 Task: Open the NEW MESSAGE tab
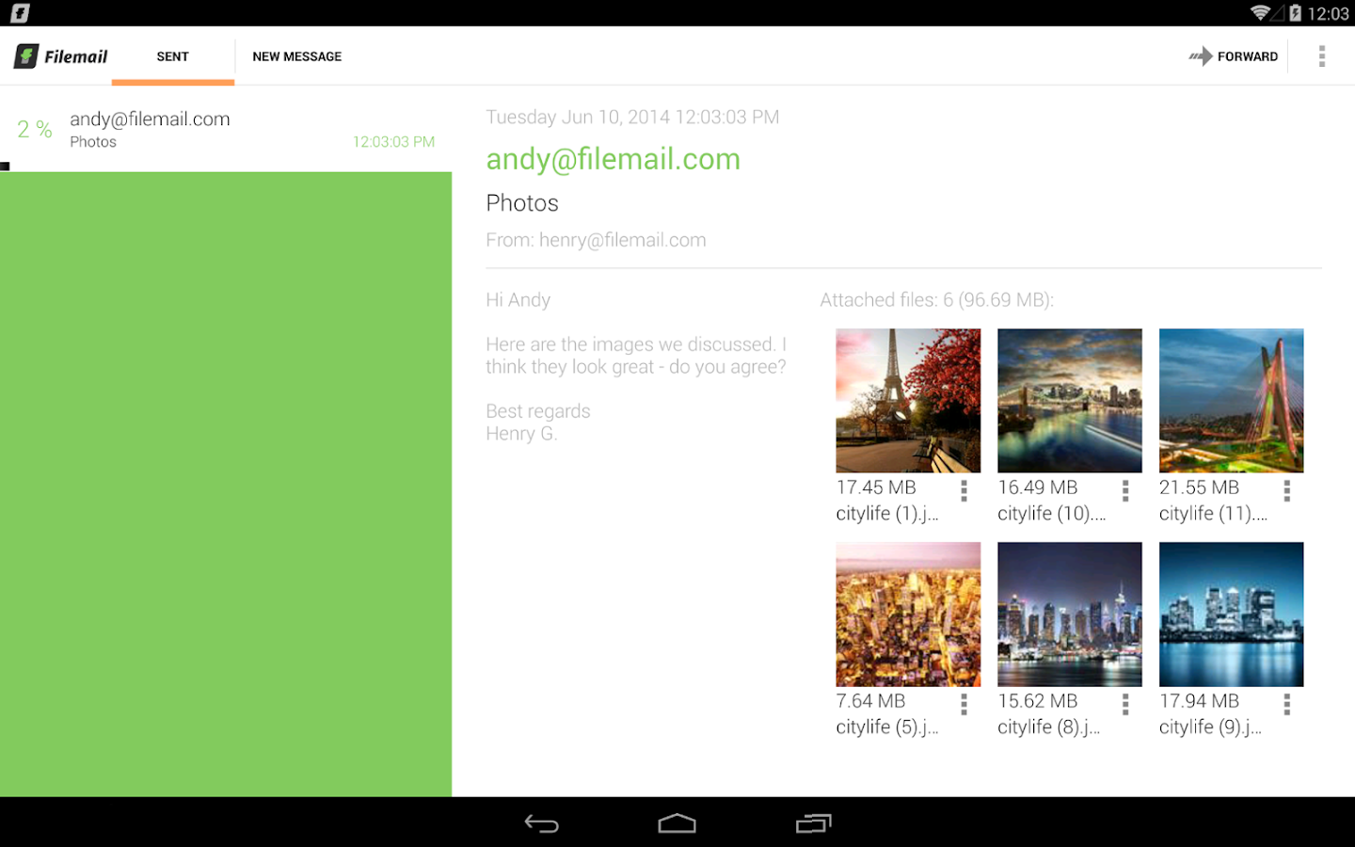[296, 56]
